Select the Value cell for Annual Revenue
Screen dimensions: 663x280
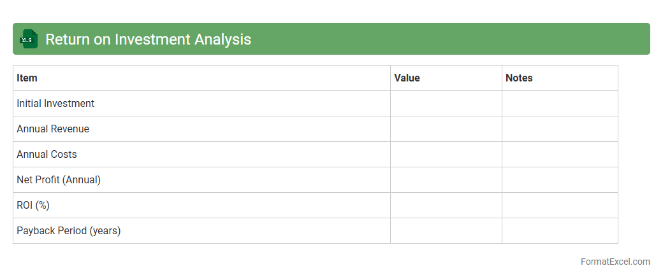[446, 129]
